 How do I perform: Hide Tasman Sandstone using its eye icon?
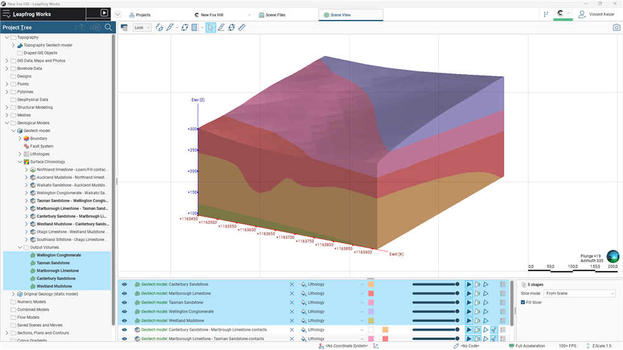click(x=124, y=303)
